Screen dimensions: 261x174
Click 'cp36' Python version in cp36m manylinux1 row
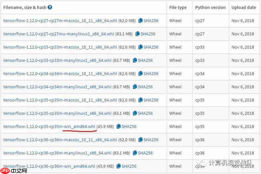tap(200, 153)
